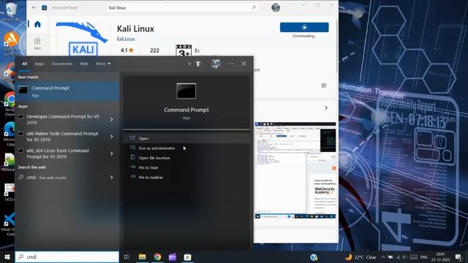Open the notification center icon

458,256
